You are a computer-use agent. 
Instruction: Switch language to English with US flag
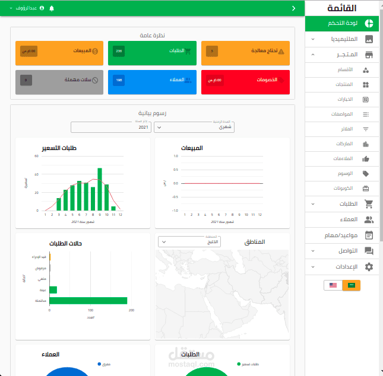pyautogui.click(x=333, y=285)
